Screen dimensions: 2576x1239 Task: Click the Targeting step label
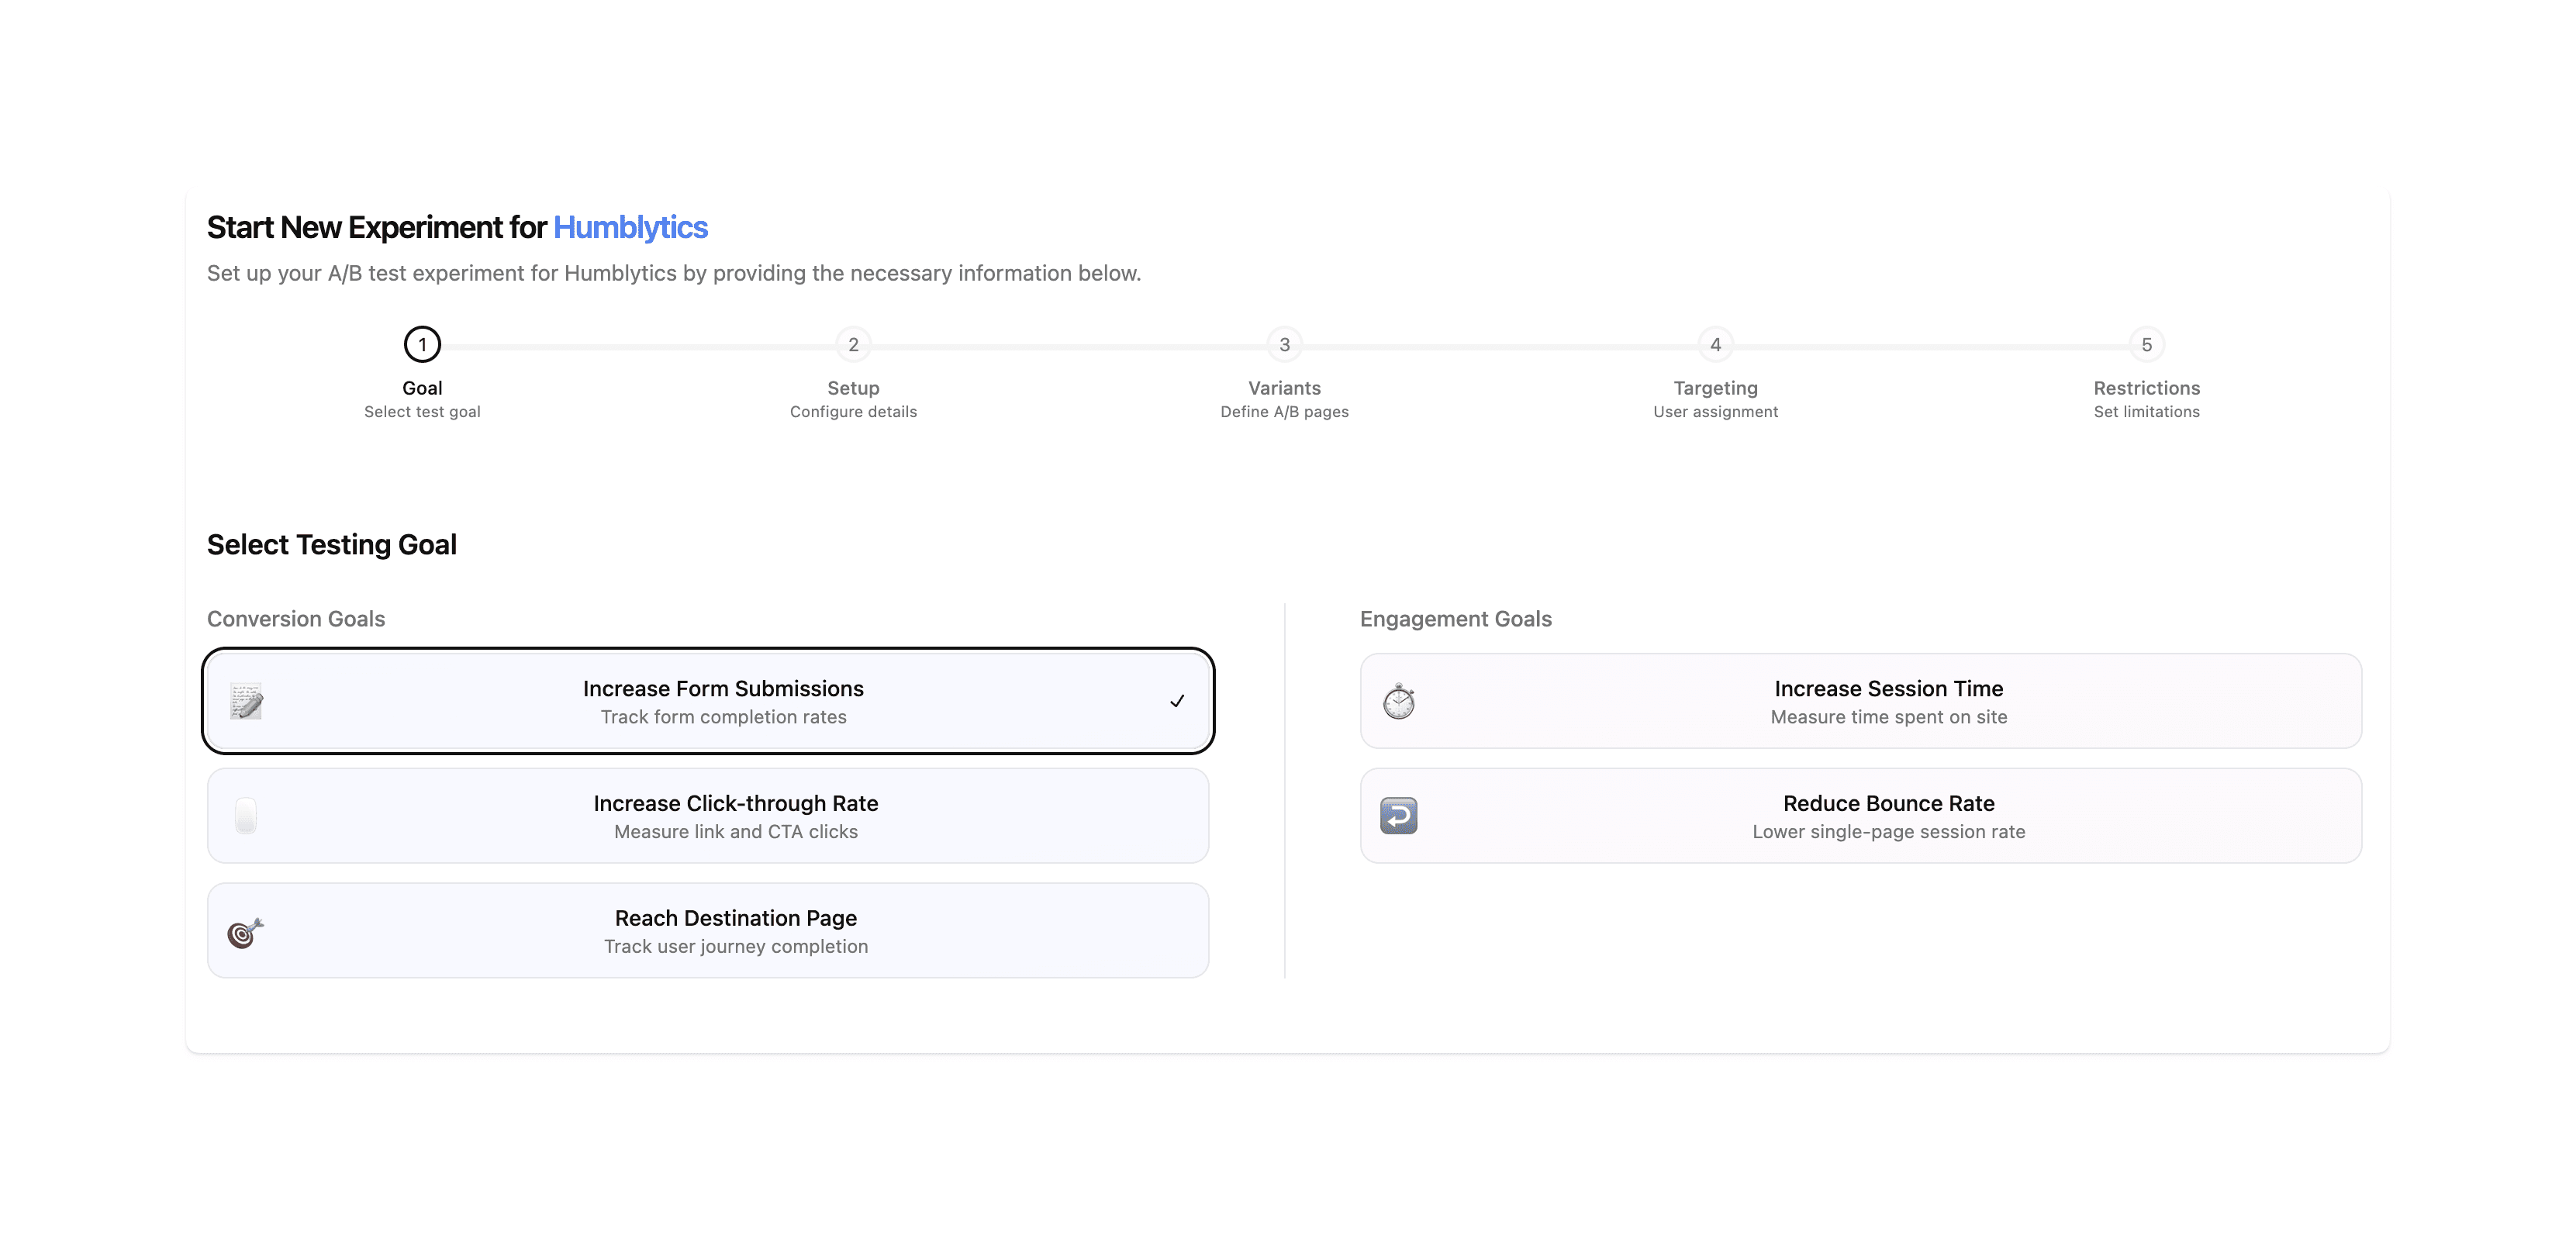tap(1716, 388)
